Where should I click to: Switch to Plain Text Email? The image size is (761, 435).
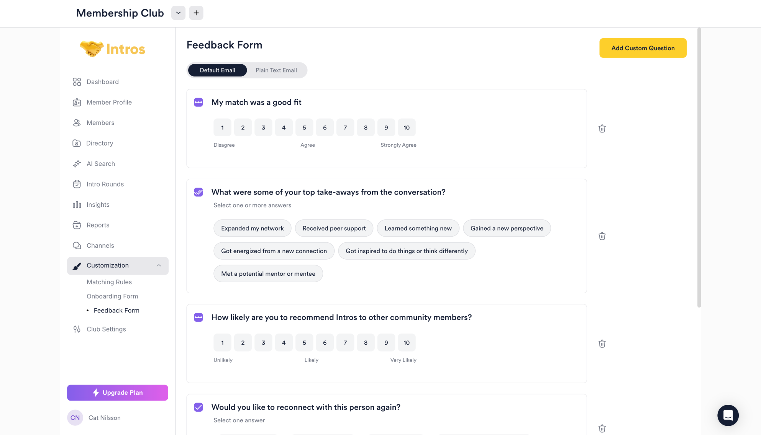point(276,70)
